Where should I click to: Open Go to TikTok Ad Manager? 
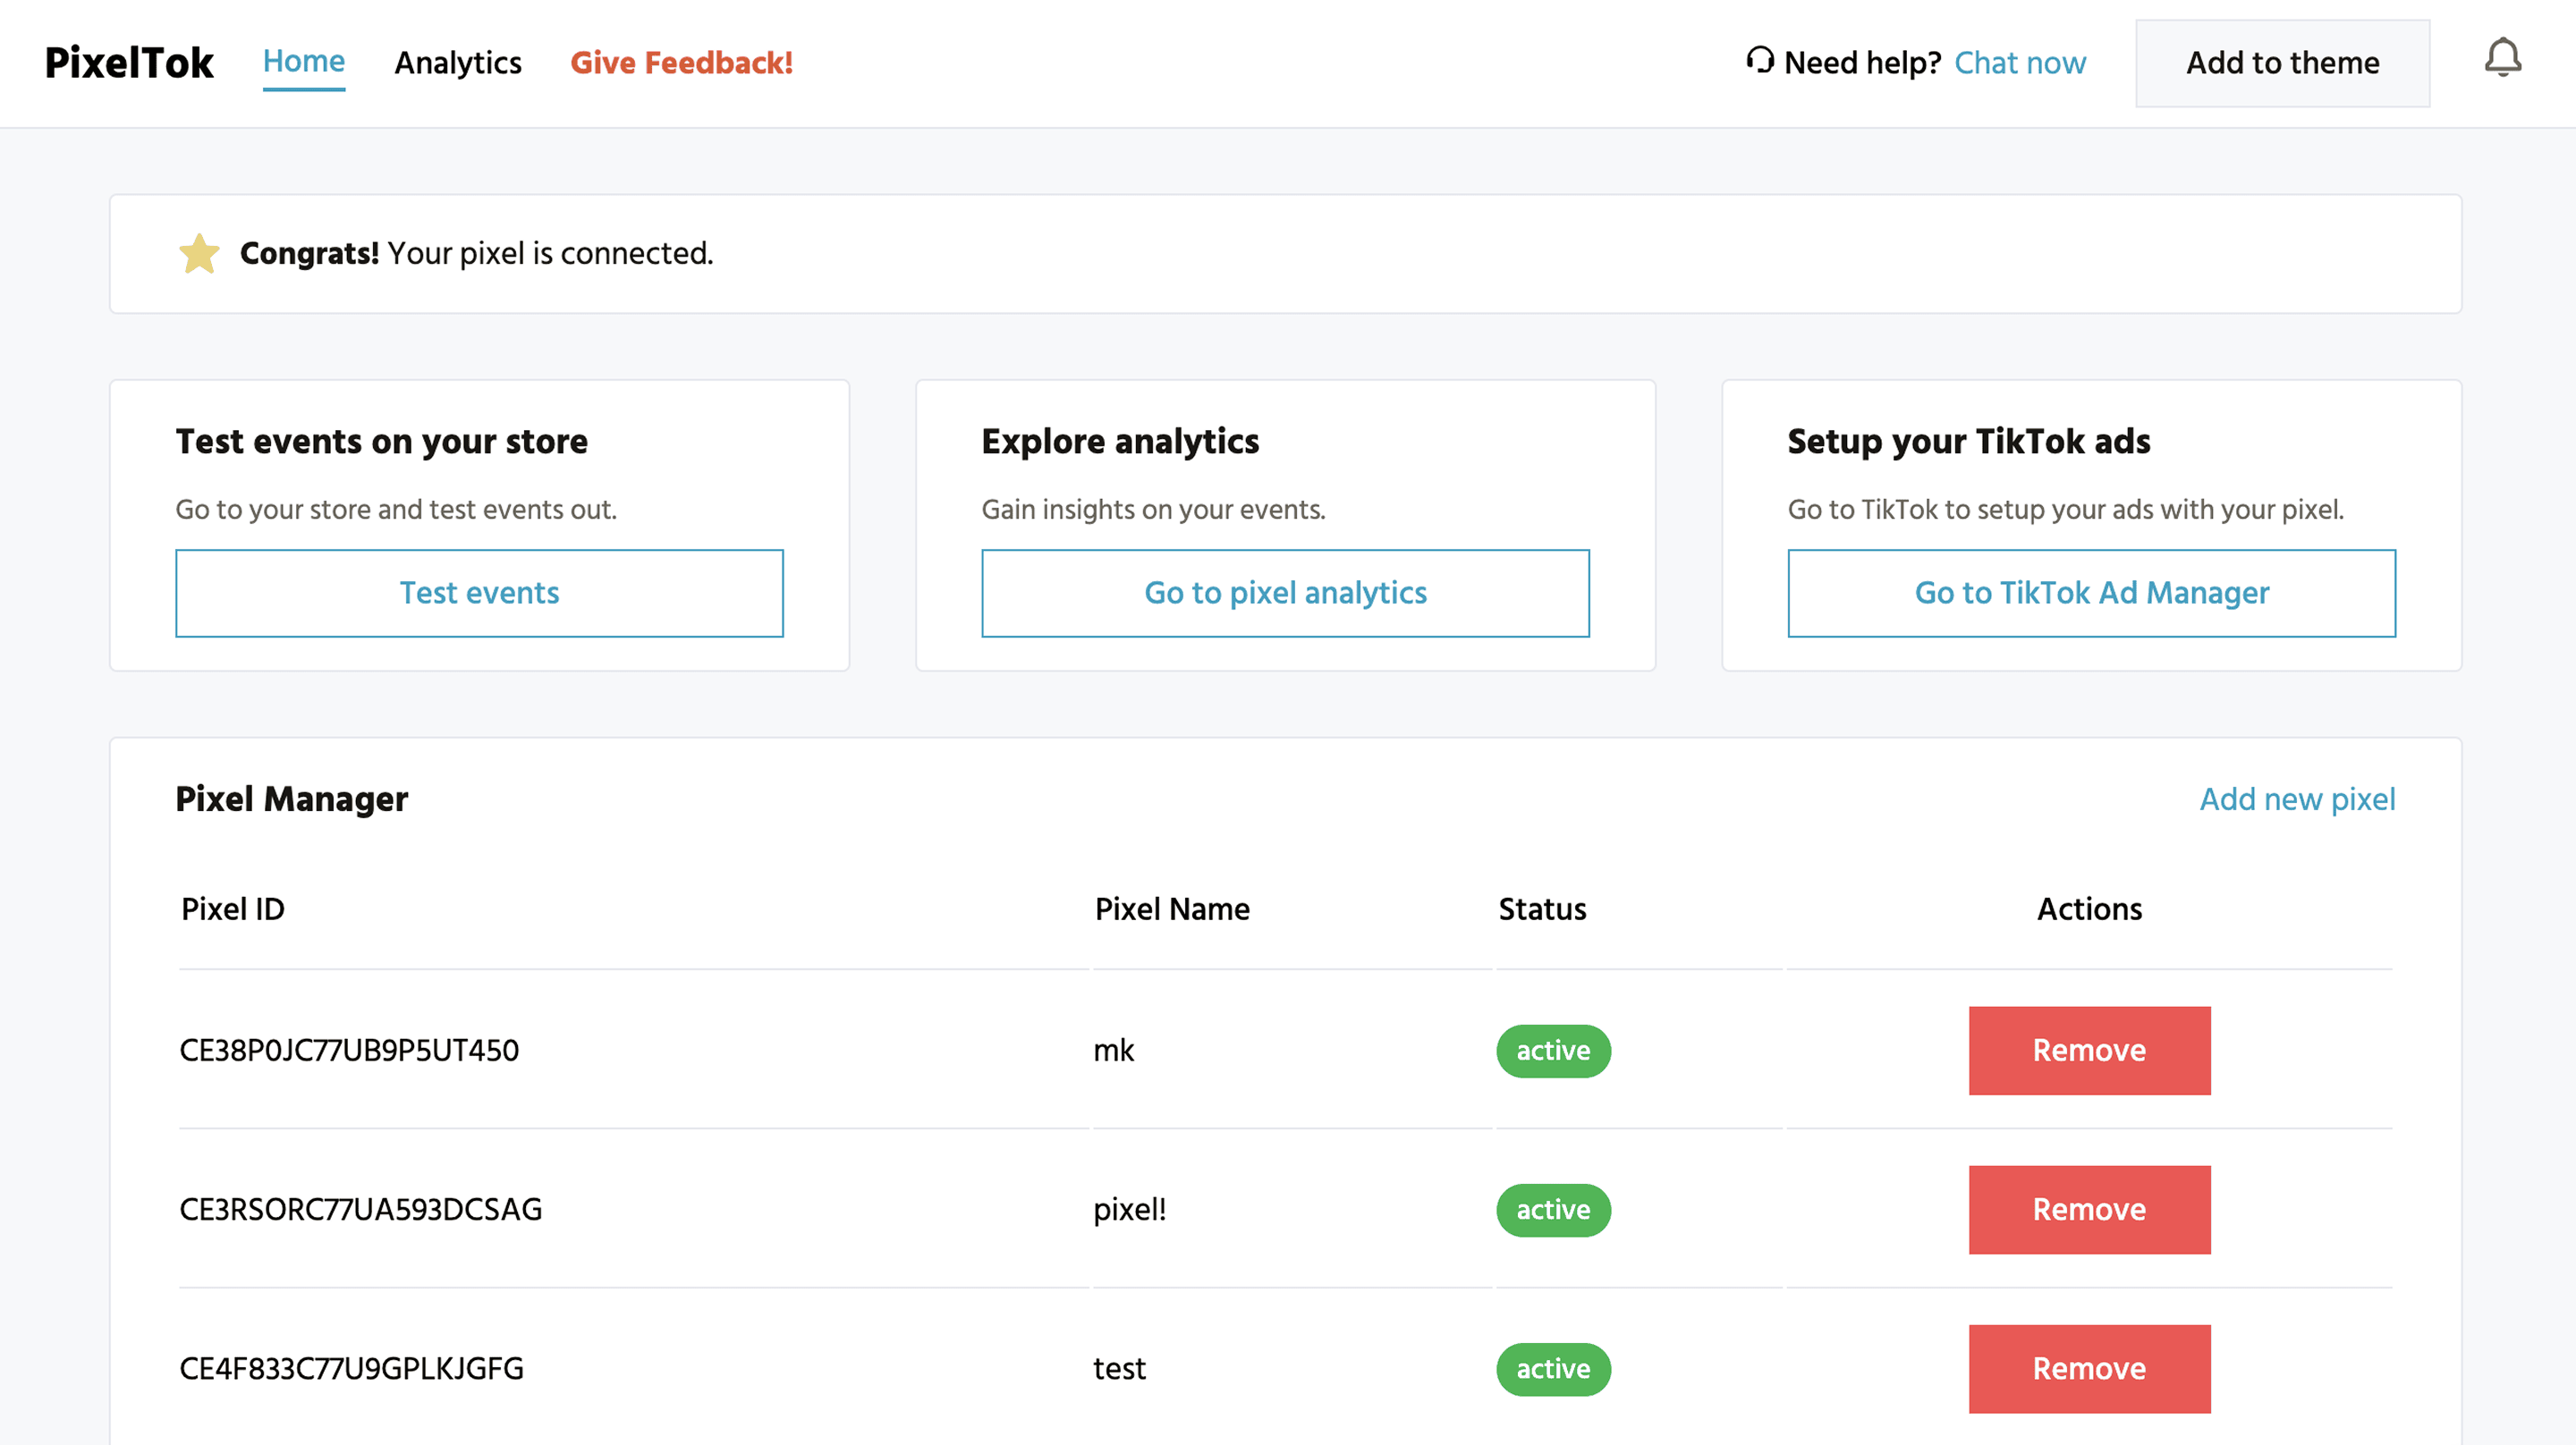(x=2092, y=593)
